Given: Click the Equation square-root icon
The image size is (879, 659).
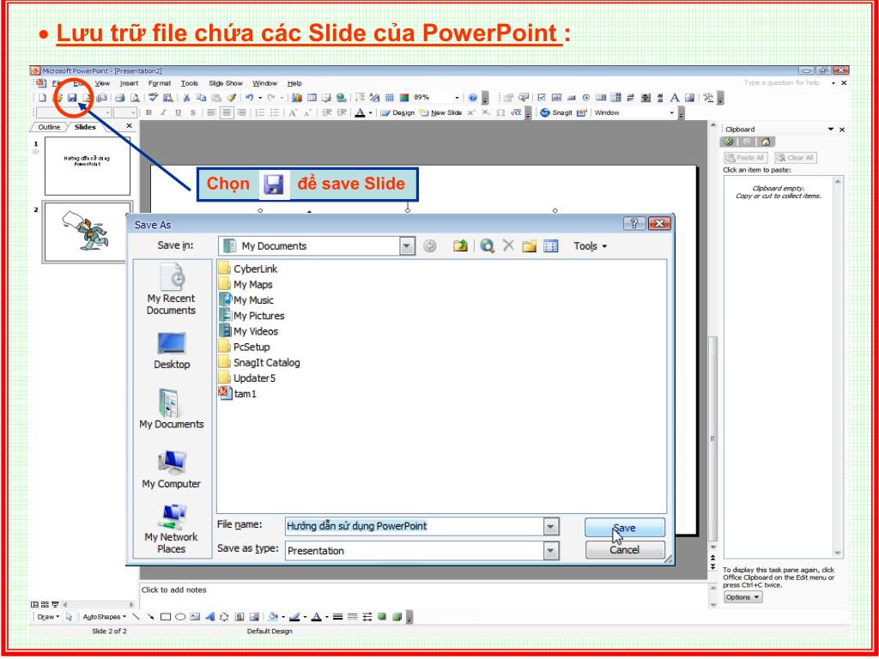Looking at the screenshot, I should [x=516, y=112].
